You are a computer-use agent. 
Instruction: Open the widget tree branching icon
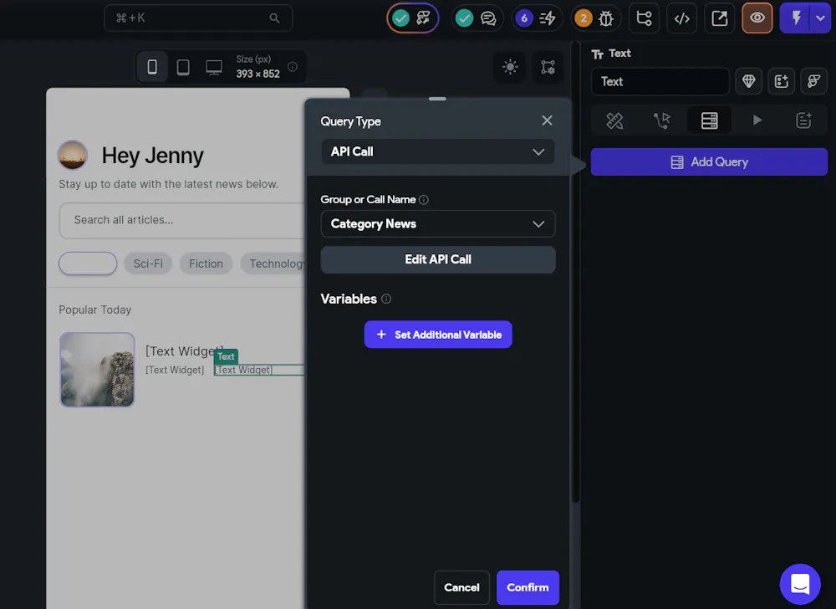point(644,18)
